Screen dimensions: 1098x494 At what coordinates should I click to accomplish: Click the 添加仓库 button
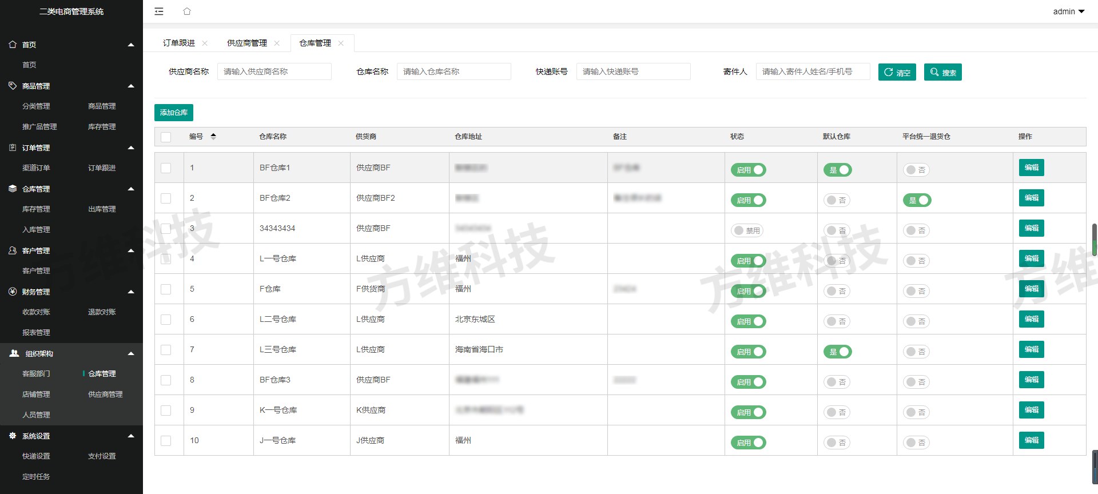pos(174,113)
